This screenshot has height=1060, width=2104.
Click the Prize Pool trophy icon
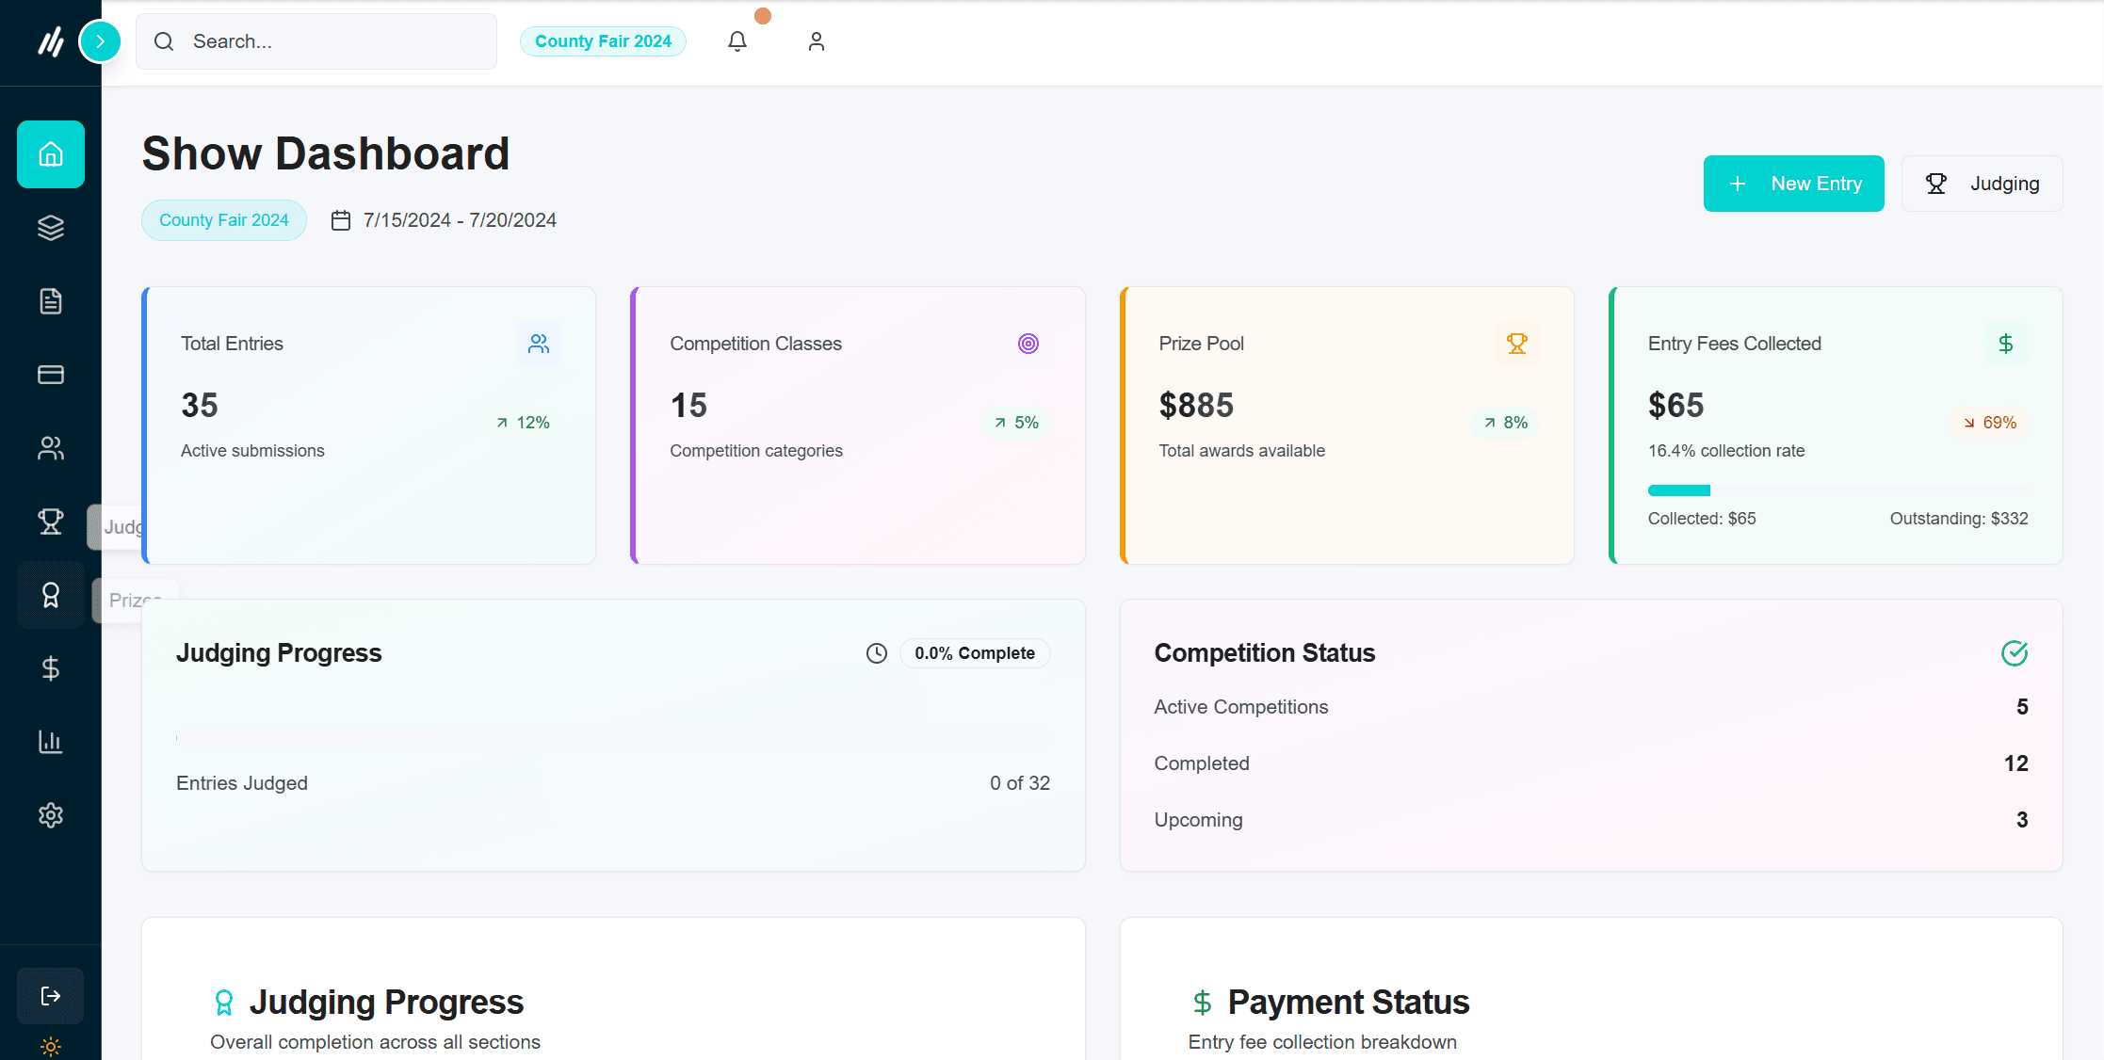coord(1516,344)
